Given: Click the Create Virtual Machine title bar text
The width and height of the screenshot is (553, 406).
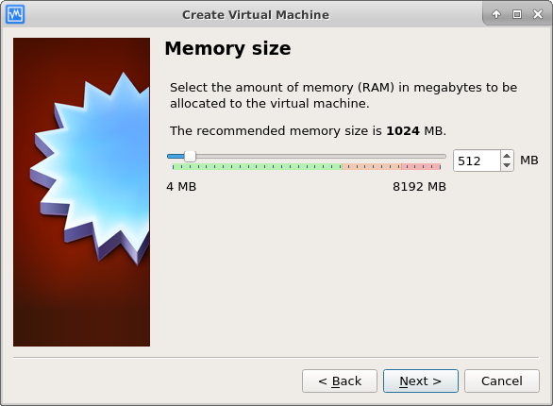Looking at the screenshot, I should point(256,15).
